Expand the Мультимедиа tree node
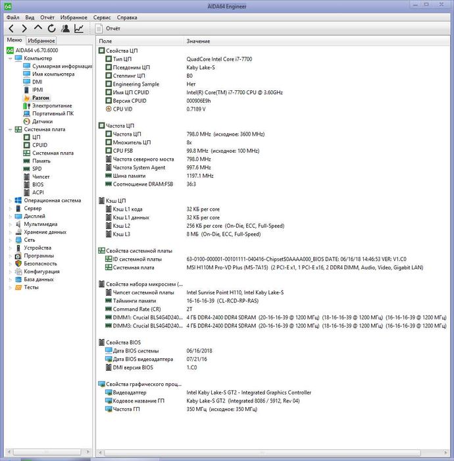454x461 pixels. point(11,225)
